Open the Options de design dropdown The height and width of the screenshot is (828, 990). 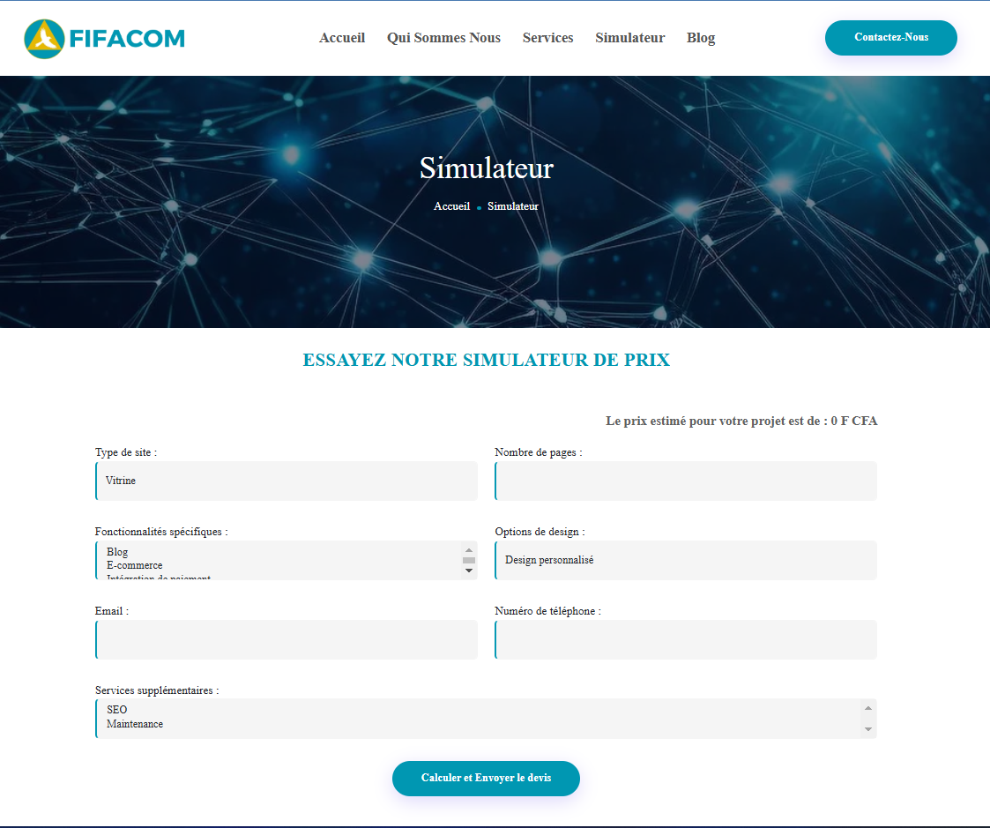click(686, 560)
